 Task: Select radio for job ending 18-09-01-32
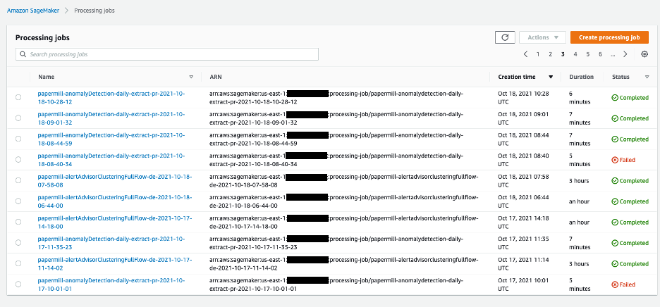click(x=18, y=118)
